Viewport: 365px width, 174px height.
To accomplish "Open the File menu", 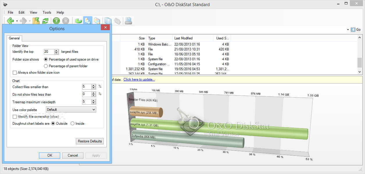I will (10, 12).
